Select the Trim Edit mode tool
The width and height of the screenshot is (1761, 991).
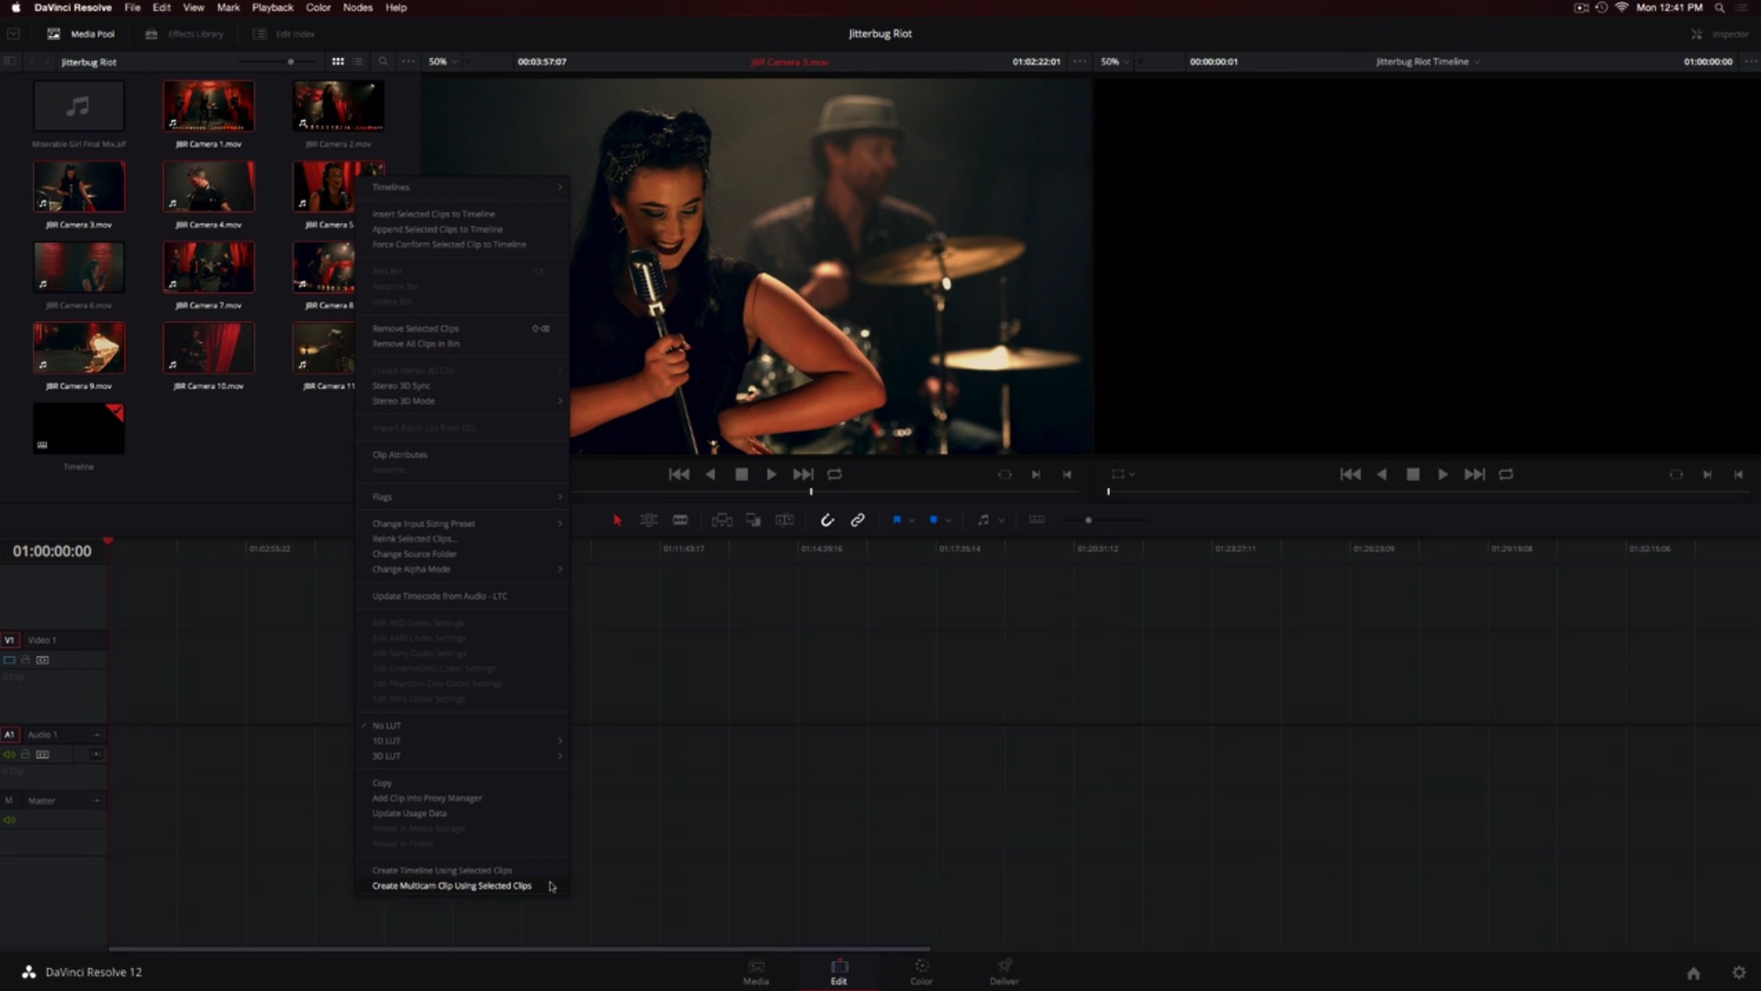pos(649,519)
